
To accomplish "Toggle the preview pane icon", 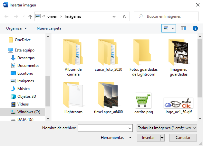I will 184,28.
